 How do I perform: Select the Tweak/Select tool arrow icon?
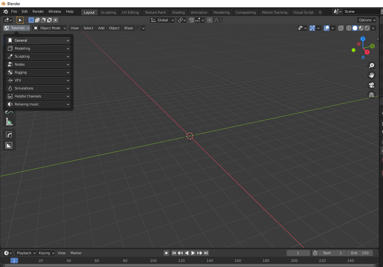pyautogui.click(x=20, y=20)
